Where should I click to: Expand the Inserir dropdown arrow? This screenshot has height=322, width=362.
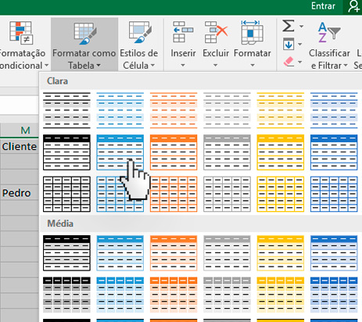tap(183, 65)
